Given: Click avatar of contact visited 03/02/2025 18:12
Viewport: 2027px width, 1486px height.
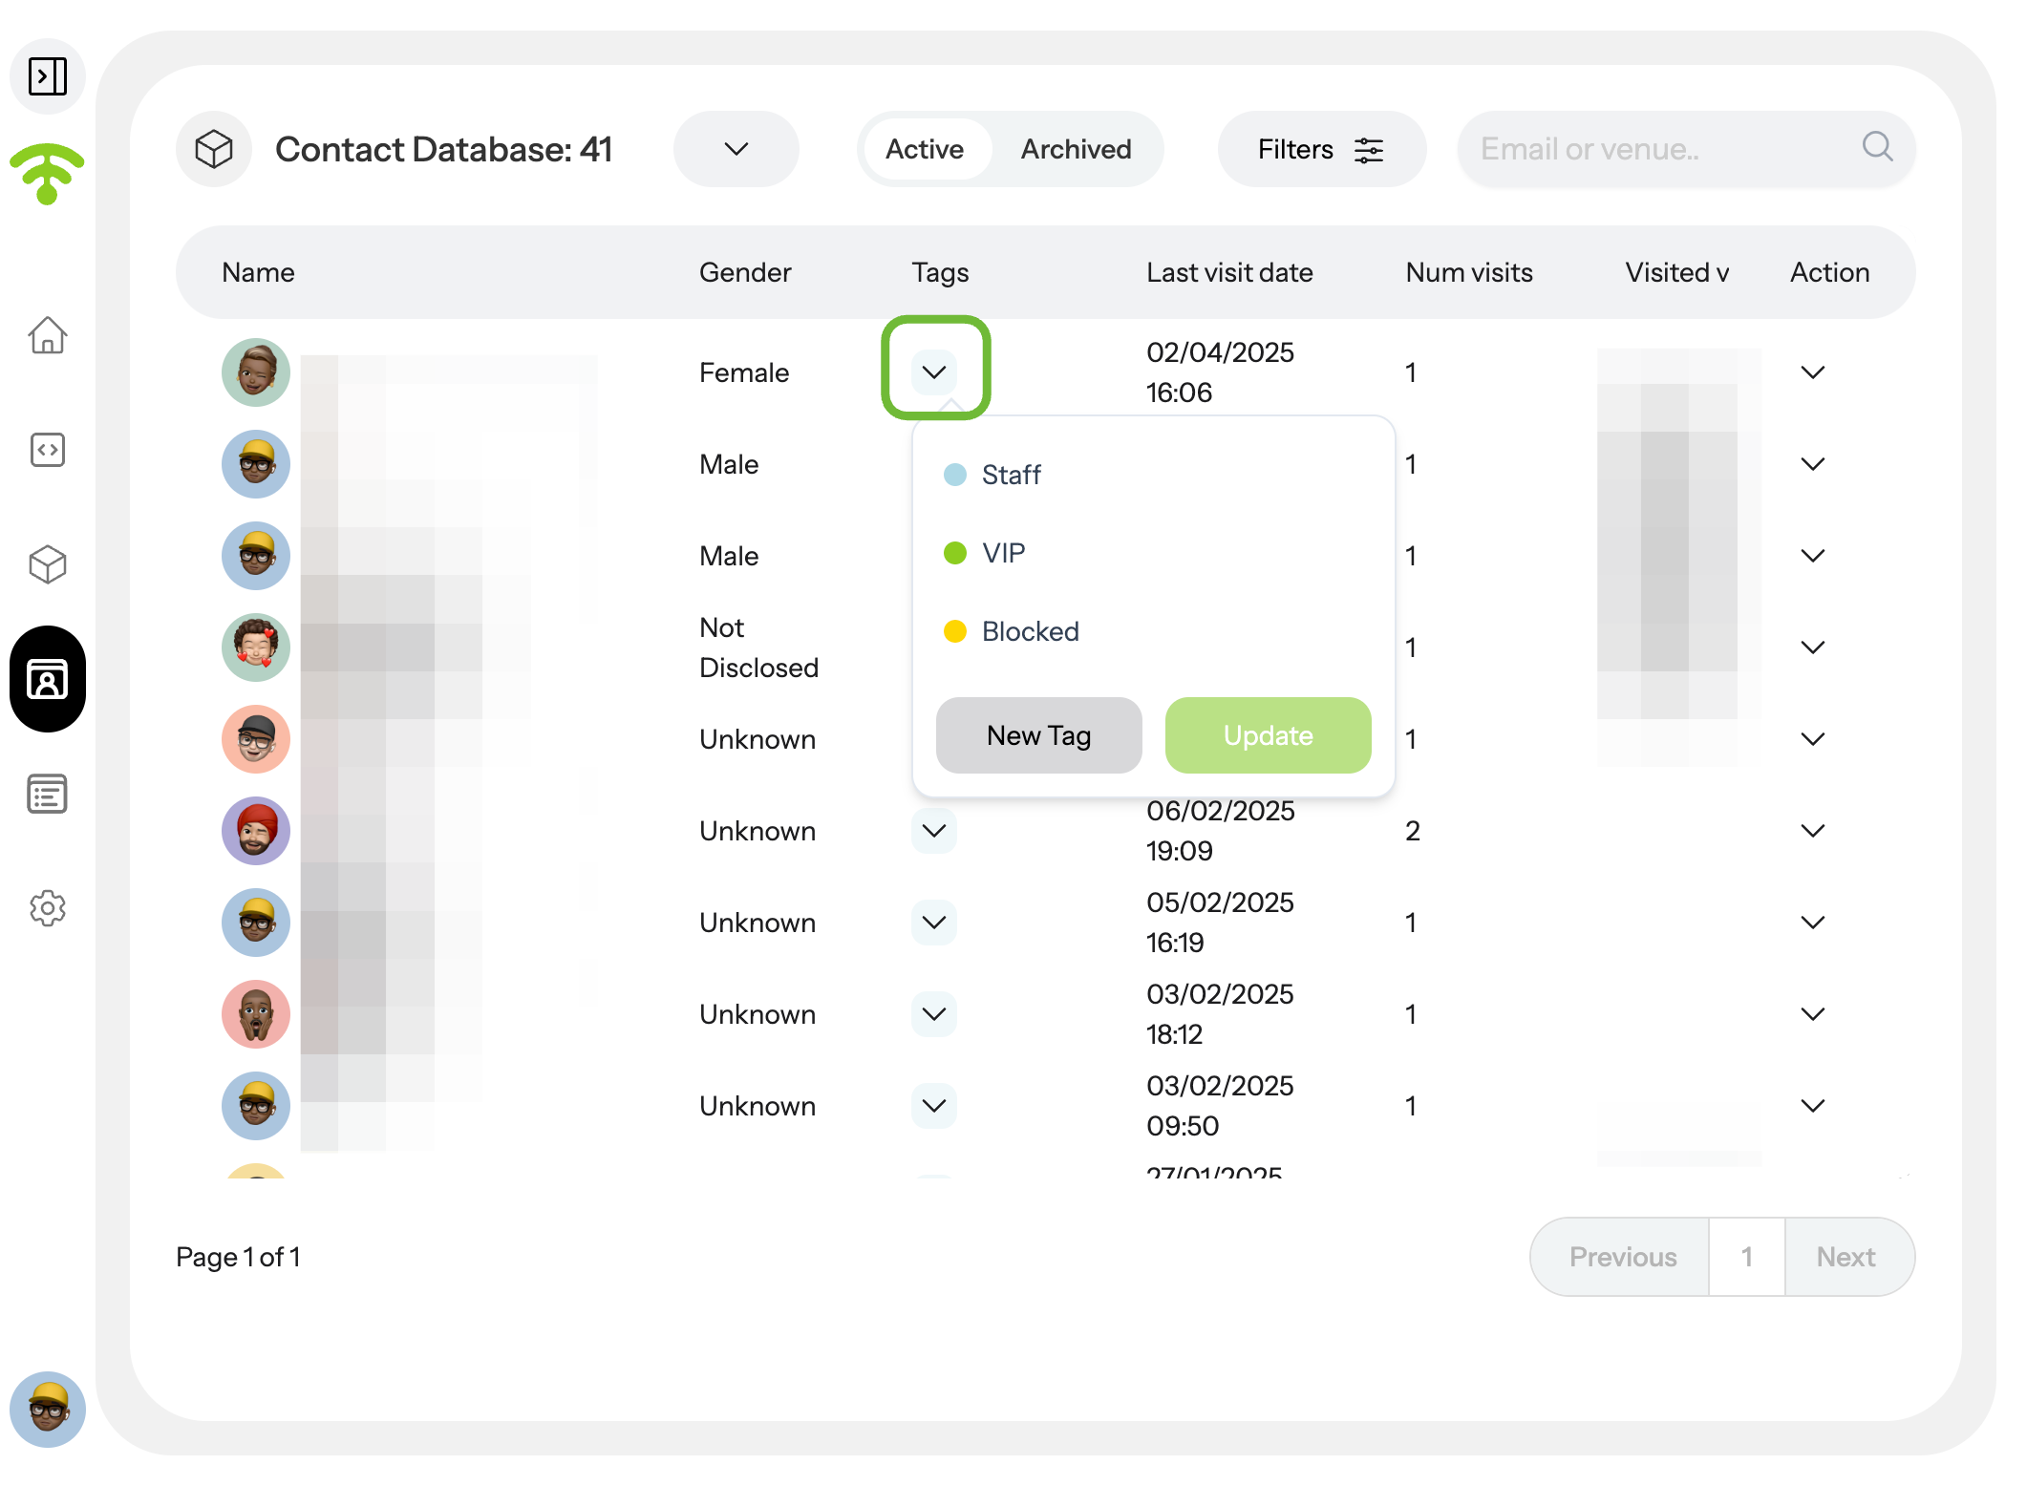Looking at the screenshot, I should pos(256,1014).
